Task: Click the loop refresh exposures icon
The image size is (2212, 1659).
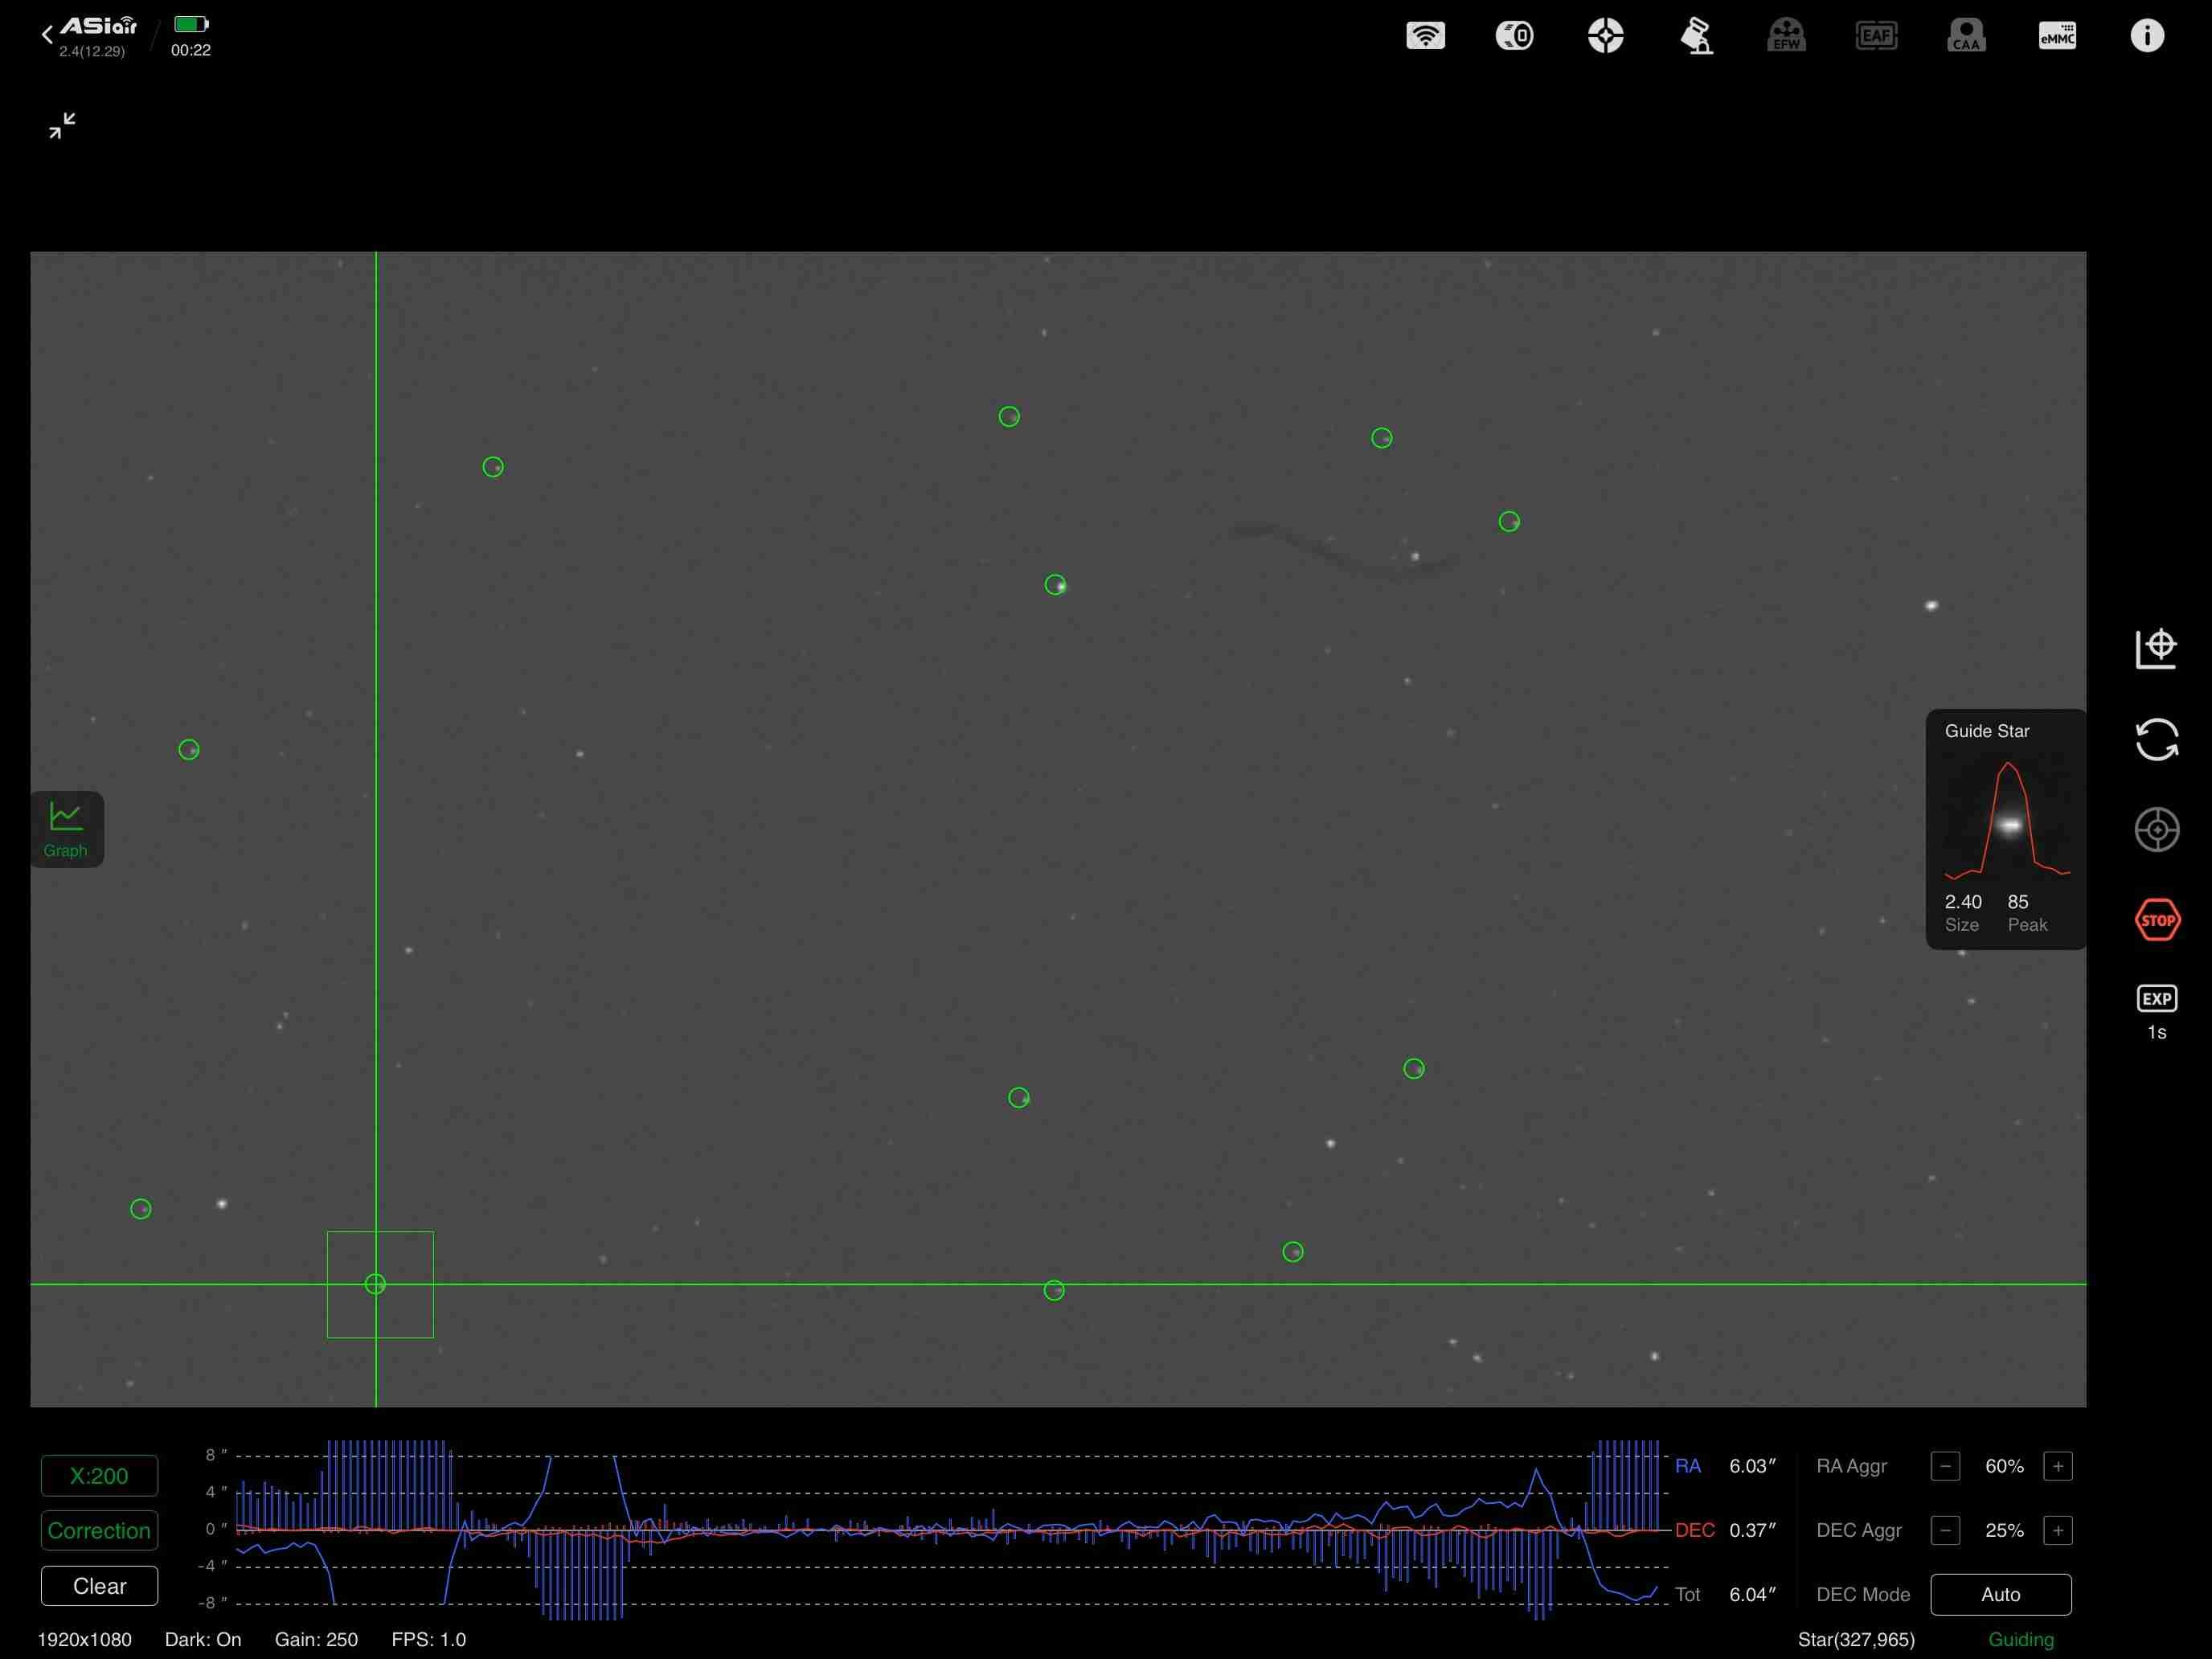Action: point(2157,740)
